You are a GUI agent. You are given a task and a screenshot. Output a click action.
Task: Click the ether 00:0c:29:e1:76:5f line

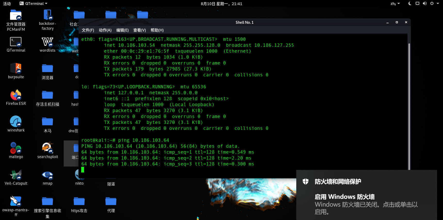point(177,51)
